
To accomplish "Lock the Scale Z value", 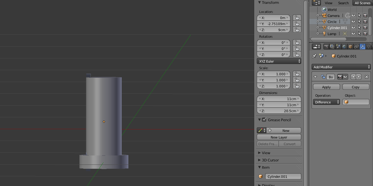I will pos(297,86).
